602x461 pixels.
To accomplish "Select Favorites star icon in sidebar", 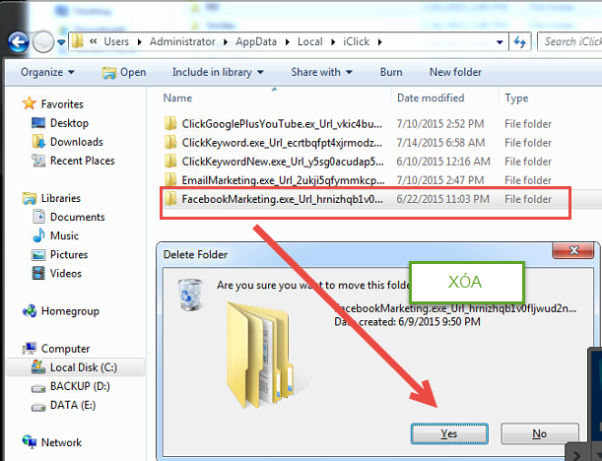I will (30, 103).
